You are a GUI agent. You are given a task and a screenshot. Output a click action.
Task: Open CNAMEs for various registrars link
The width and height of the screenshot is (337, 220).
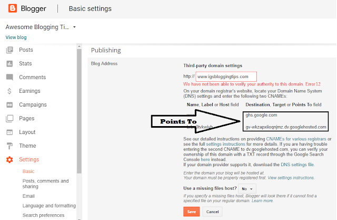296,139
